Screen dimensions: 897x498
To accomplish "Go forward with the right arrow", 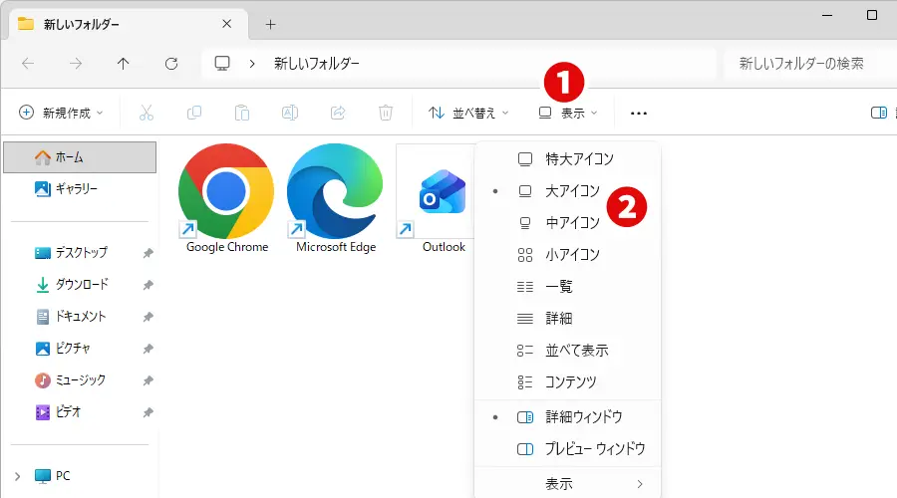I will [76, 64].
